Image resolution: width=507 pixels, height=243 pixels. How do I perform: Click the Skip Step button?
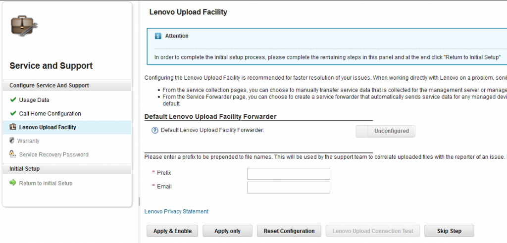[449, 231]
